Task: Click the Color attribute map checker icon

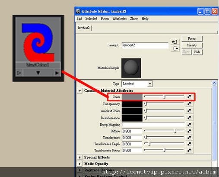Action: pos(189,97)
